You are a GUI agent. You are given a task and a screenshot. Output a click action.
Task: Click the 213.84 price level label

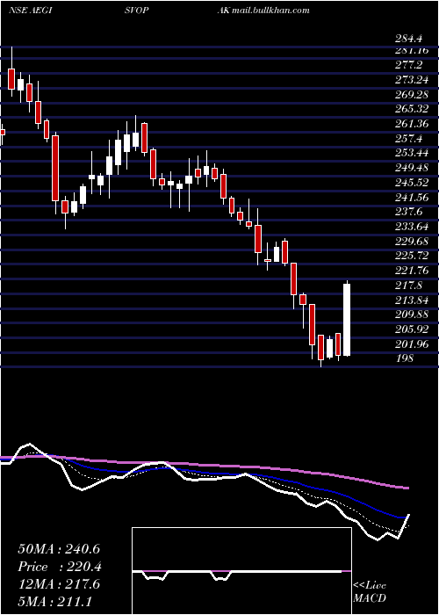411,300
